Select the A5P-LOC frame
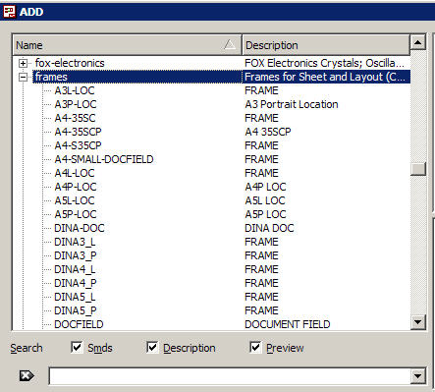435x392 pixels. [x=76, y=214]
